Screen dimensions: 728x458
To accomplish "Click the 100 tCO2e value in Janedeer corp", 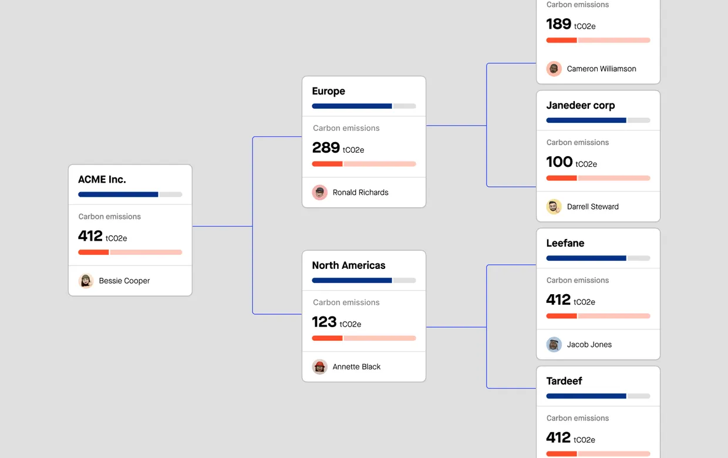I will click(572, 162).
